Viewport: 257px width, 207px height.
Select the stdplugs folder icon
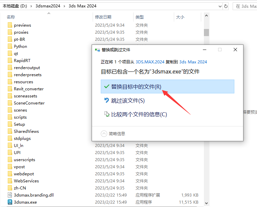pyautogui.click(x=10, y=138)
